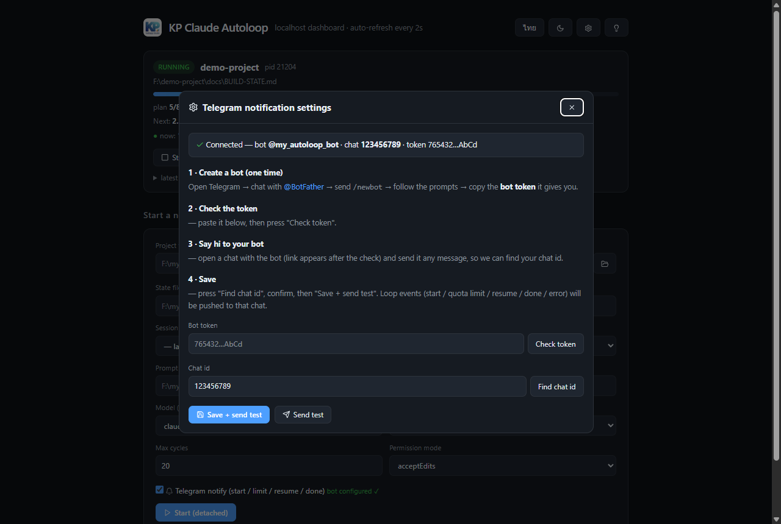Click the bell icon beside Telegram notify
This screenshot has height=524, width=781.
coord(170,491)
